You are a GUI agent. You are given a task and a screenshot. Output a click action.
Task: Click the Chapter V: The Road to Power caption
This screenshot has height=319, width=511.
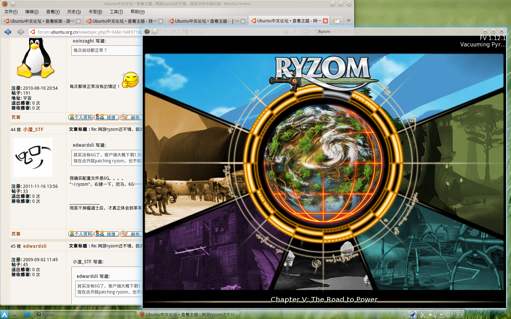(324, 300)
